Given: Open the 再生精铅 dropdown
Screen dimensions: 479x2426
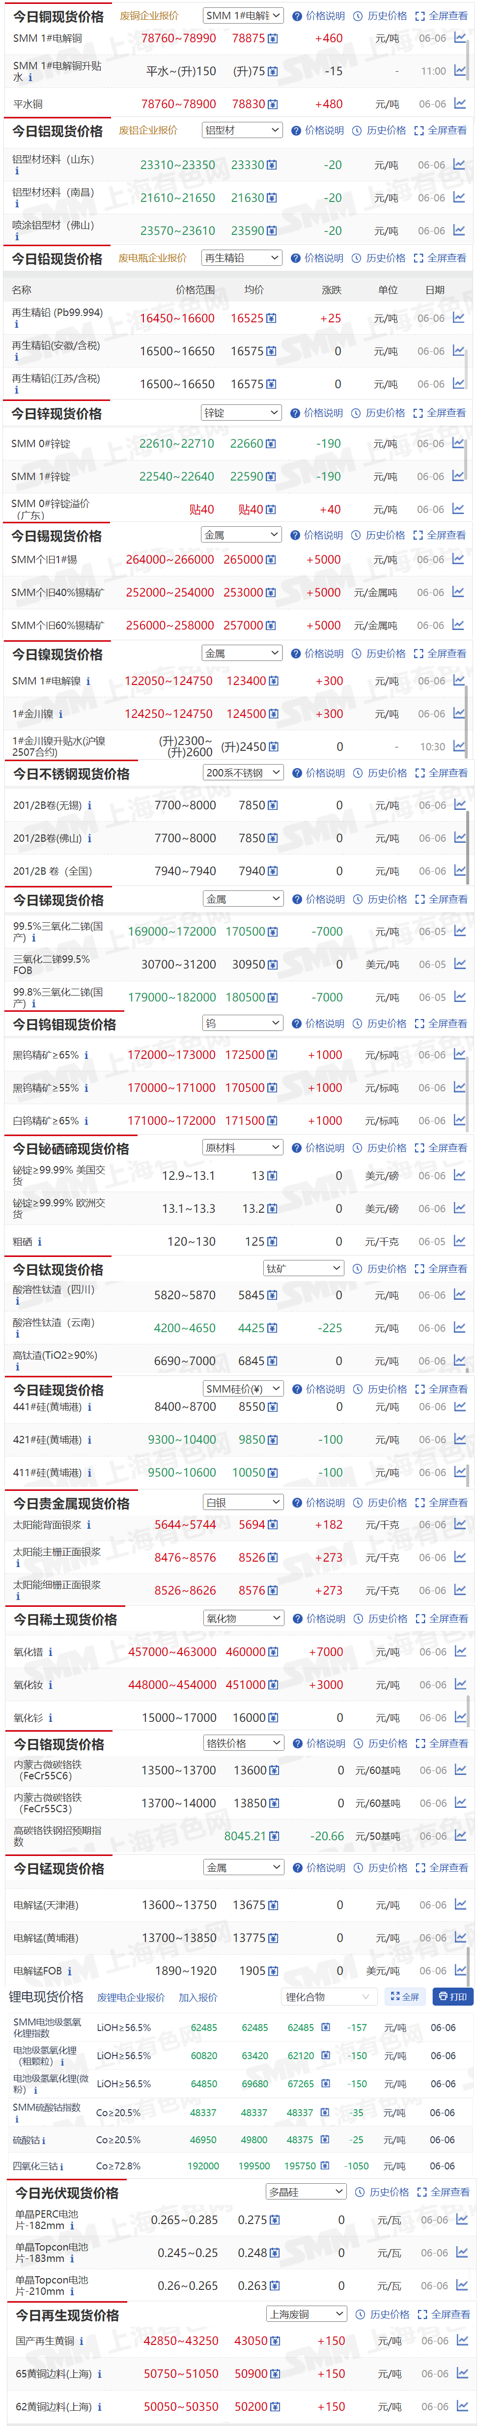Looking at the screenshot, I should pos(242,257).
